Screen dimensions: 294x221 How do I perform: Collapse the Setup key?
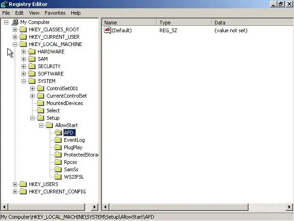33,118
